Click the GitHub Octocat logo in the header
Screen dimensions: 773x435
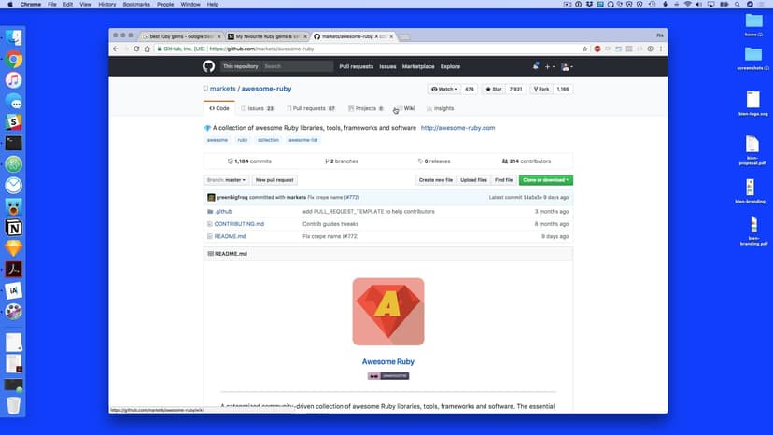[209, 66]
